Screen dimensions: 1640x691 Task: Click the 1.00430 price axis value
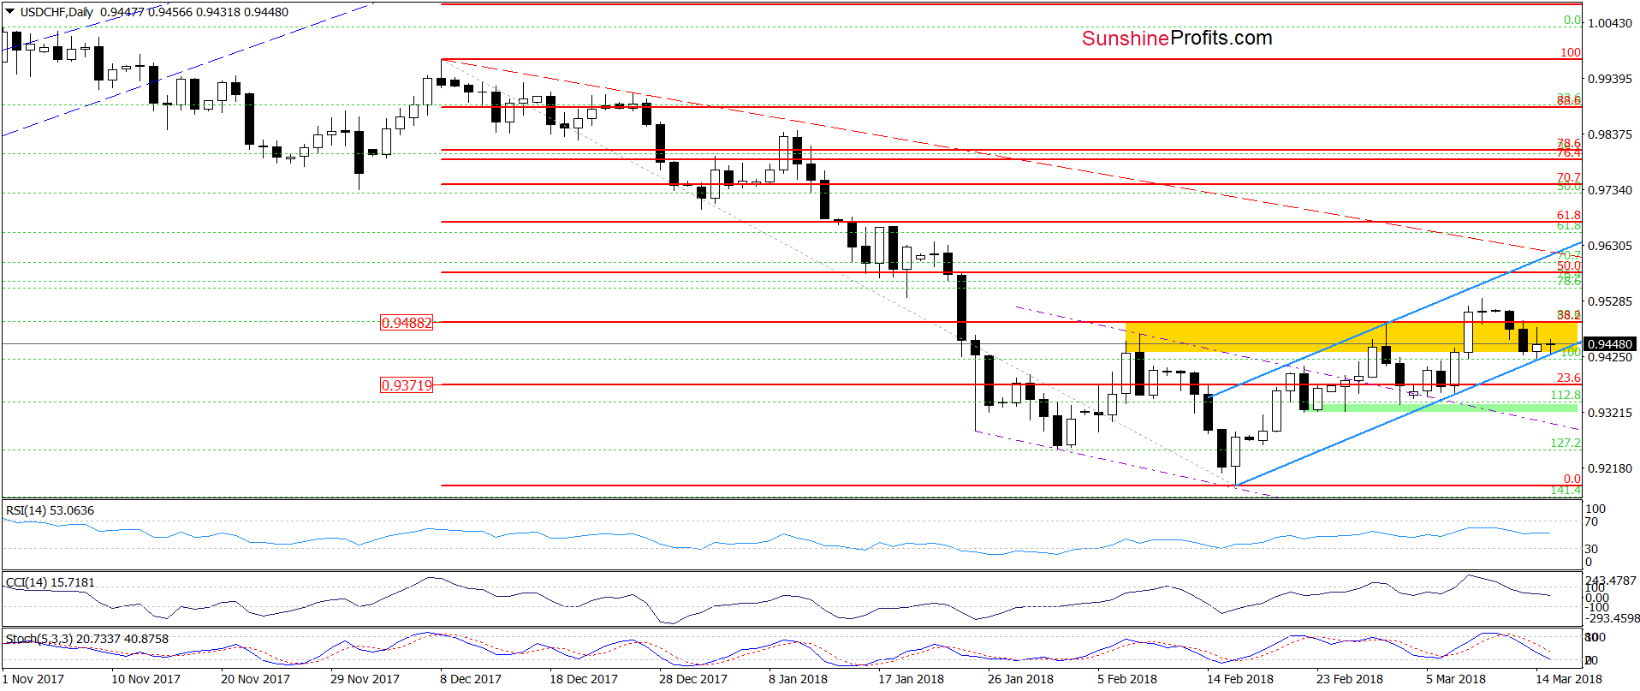1610,23
